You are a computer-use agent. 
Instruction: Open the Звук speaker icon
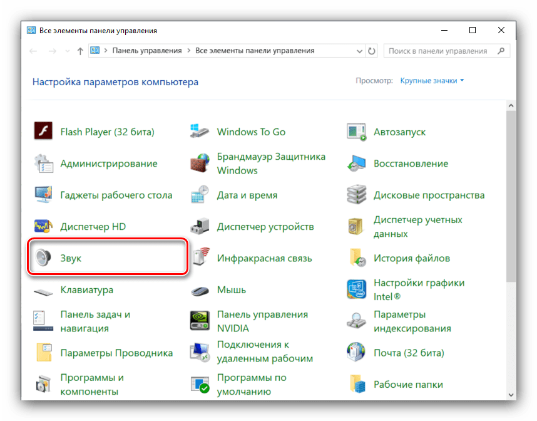pyautogui.click(x=43, y=257)
